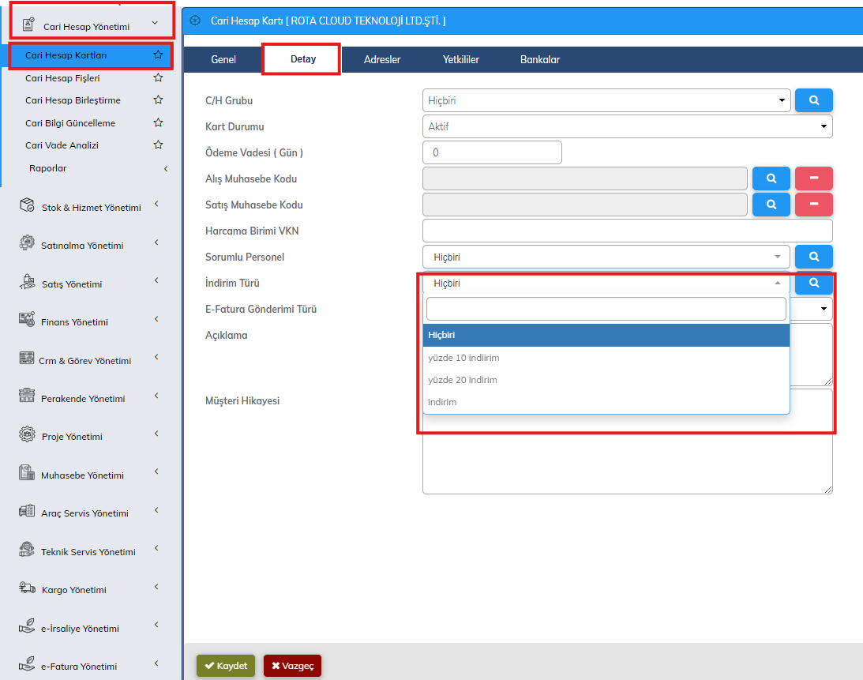Click the Vazgeç cancel button
This screenshot has width=863, height=680.
click(292, 666)
